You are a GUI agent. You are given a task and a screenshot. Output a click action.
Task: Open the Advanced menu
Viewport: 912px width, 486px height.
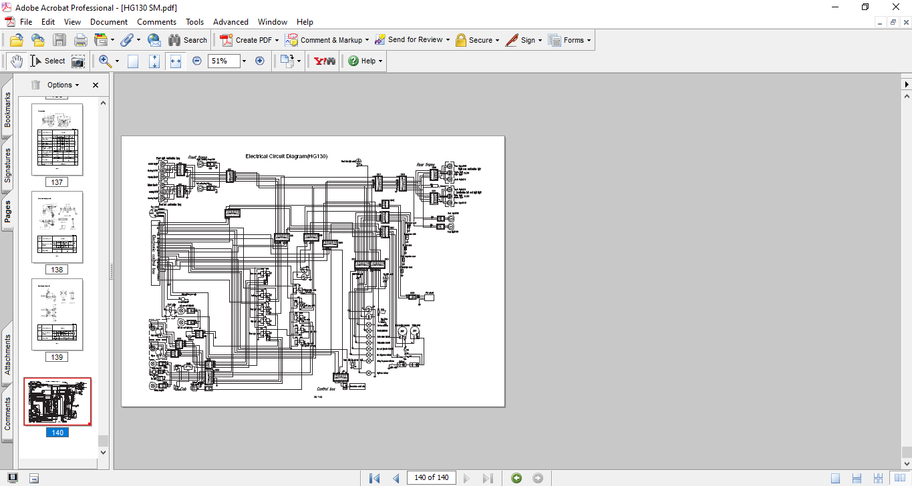231,22
